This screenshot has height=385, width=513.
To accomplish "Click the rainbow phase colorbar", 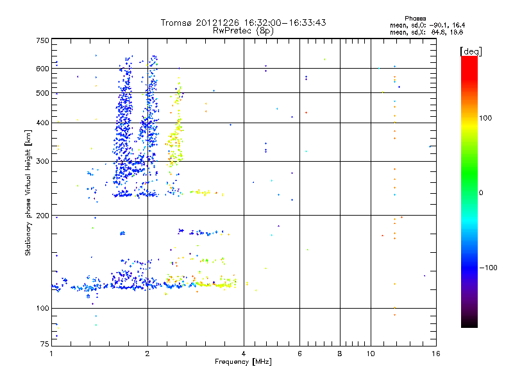I will tap(469, 191).
